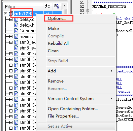Click the main.c file icon
This screenshot has width=133, height=131.
[16, 37]
